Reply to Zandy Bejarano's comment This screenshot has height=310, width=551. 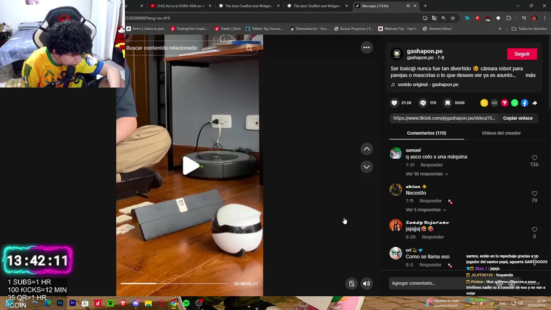433,237
